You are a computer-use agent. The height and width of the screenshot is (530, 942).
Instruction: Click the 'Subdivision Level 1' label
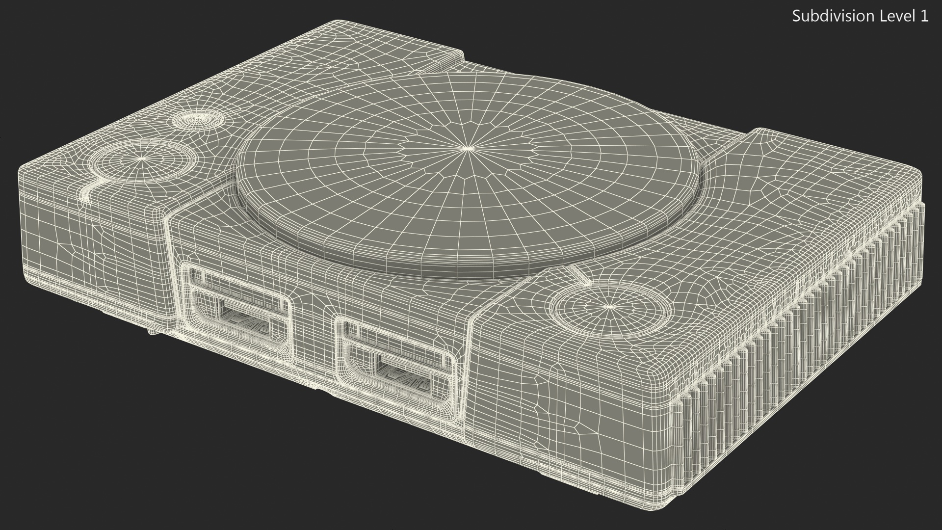click(x=861, y=16)
